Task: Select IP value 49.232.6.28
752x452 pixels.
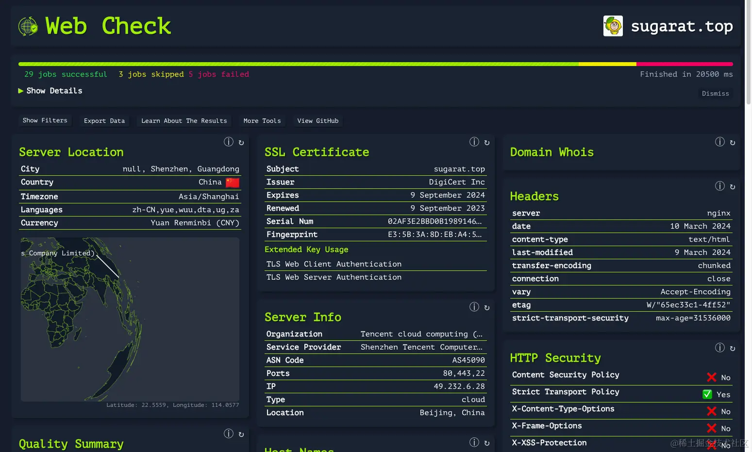Action: (x=459, y=386)
